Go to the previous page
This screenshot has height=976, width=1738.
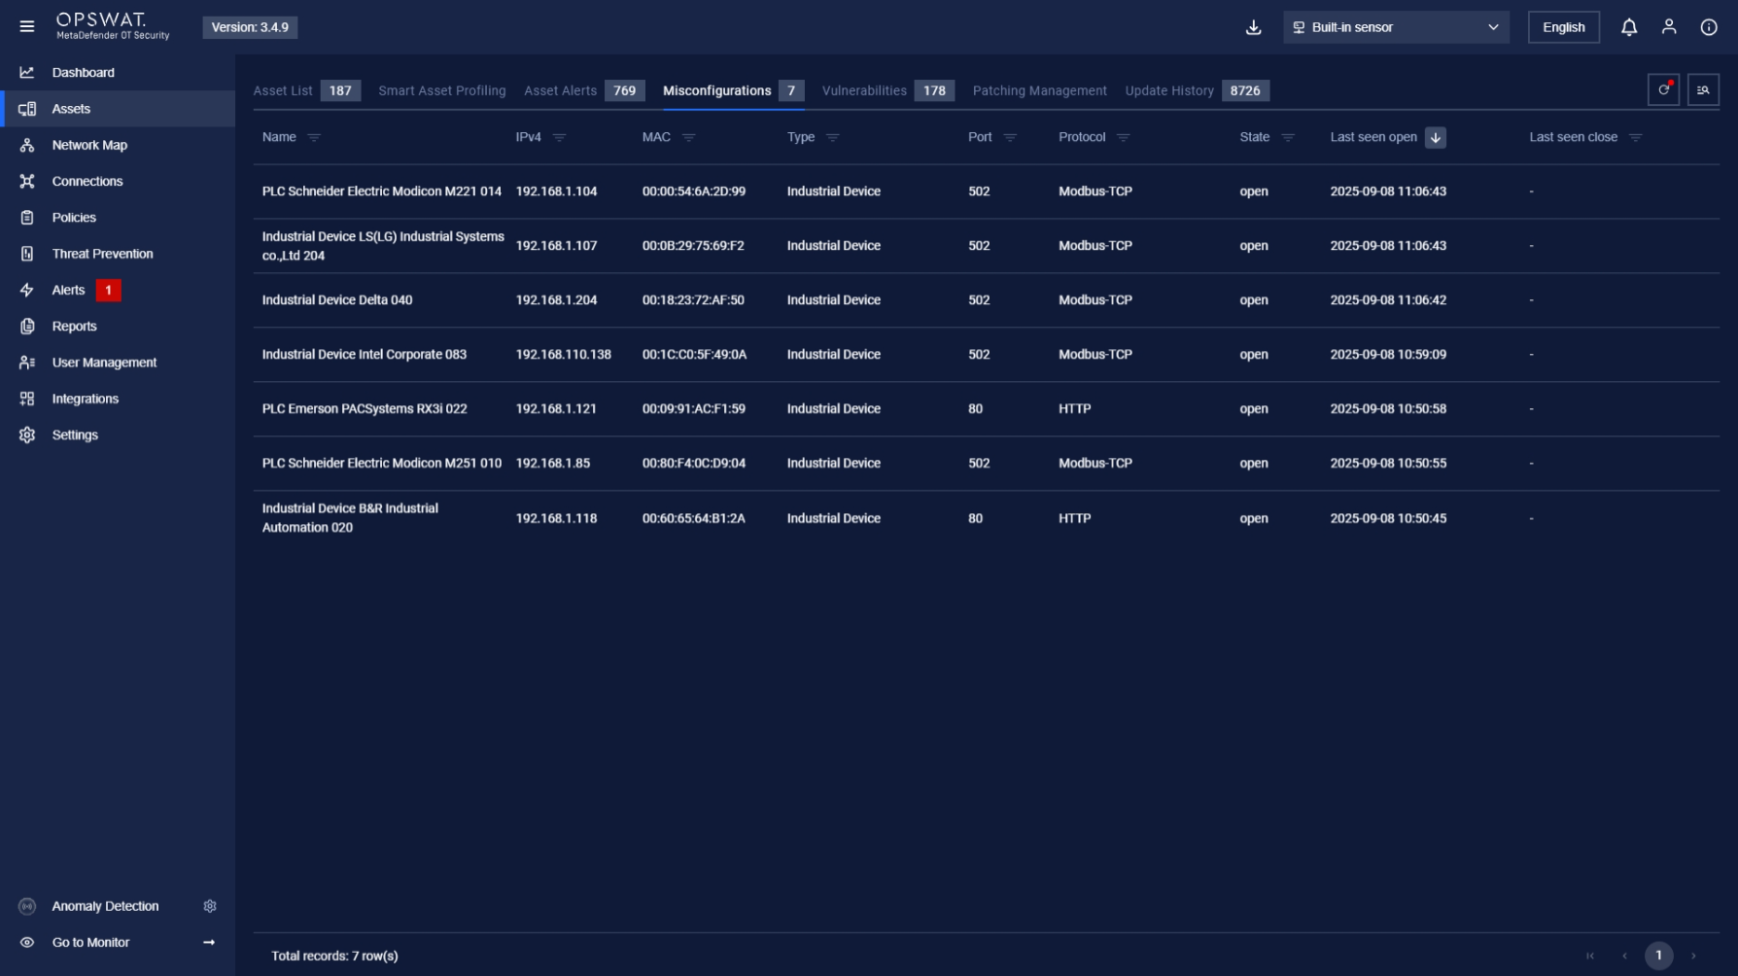pos(1624,956)
